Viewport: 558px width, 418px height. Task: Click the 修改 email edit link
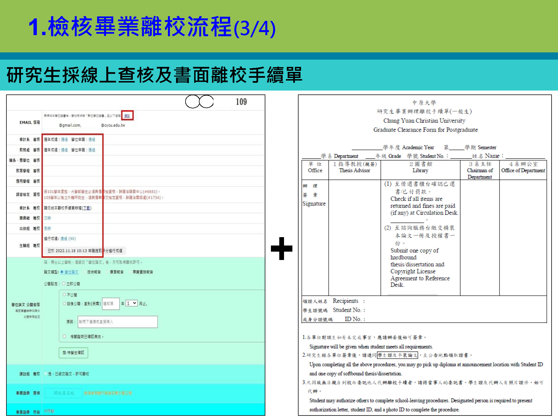click(127, 116)
